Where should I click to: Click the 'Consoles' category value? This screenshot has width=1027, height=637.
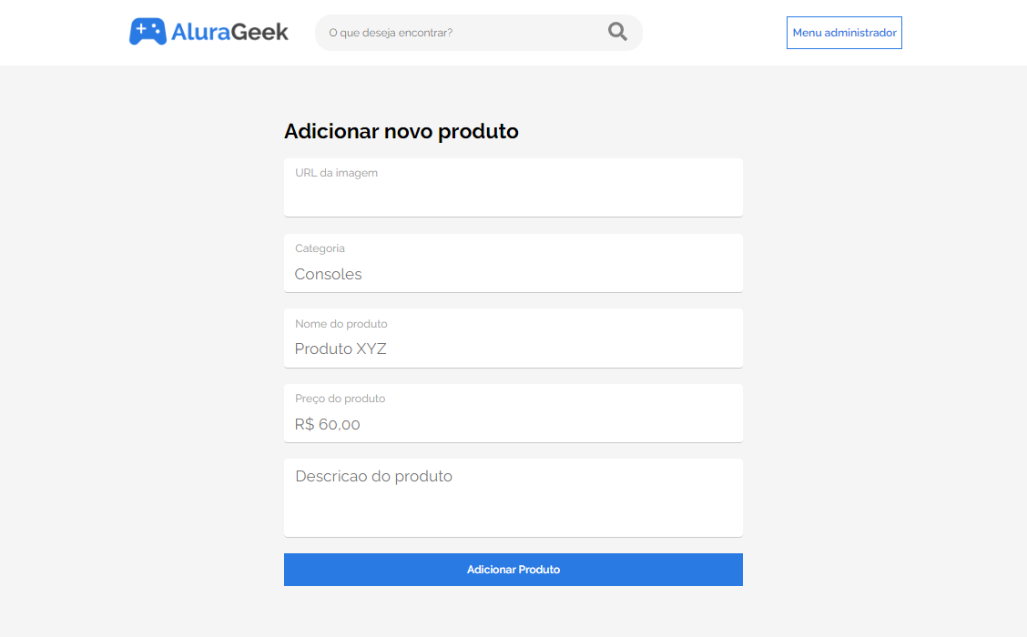pyautogui.click(x=328, y=274)
